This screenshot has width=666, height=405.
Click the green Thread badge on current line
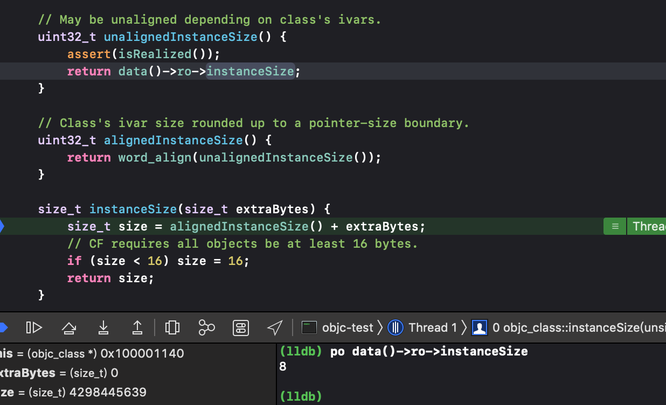pos(647,226)
